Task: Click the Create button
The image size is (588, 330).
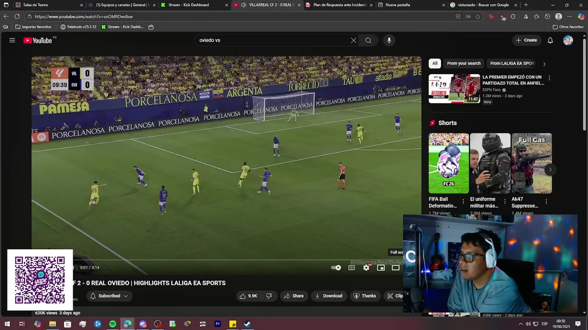Action: coord(526,40)
